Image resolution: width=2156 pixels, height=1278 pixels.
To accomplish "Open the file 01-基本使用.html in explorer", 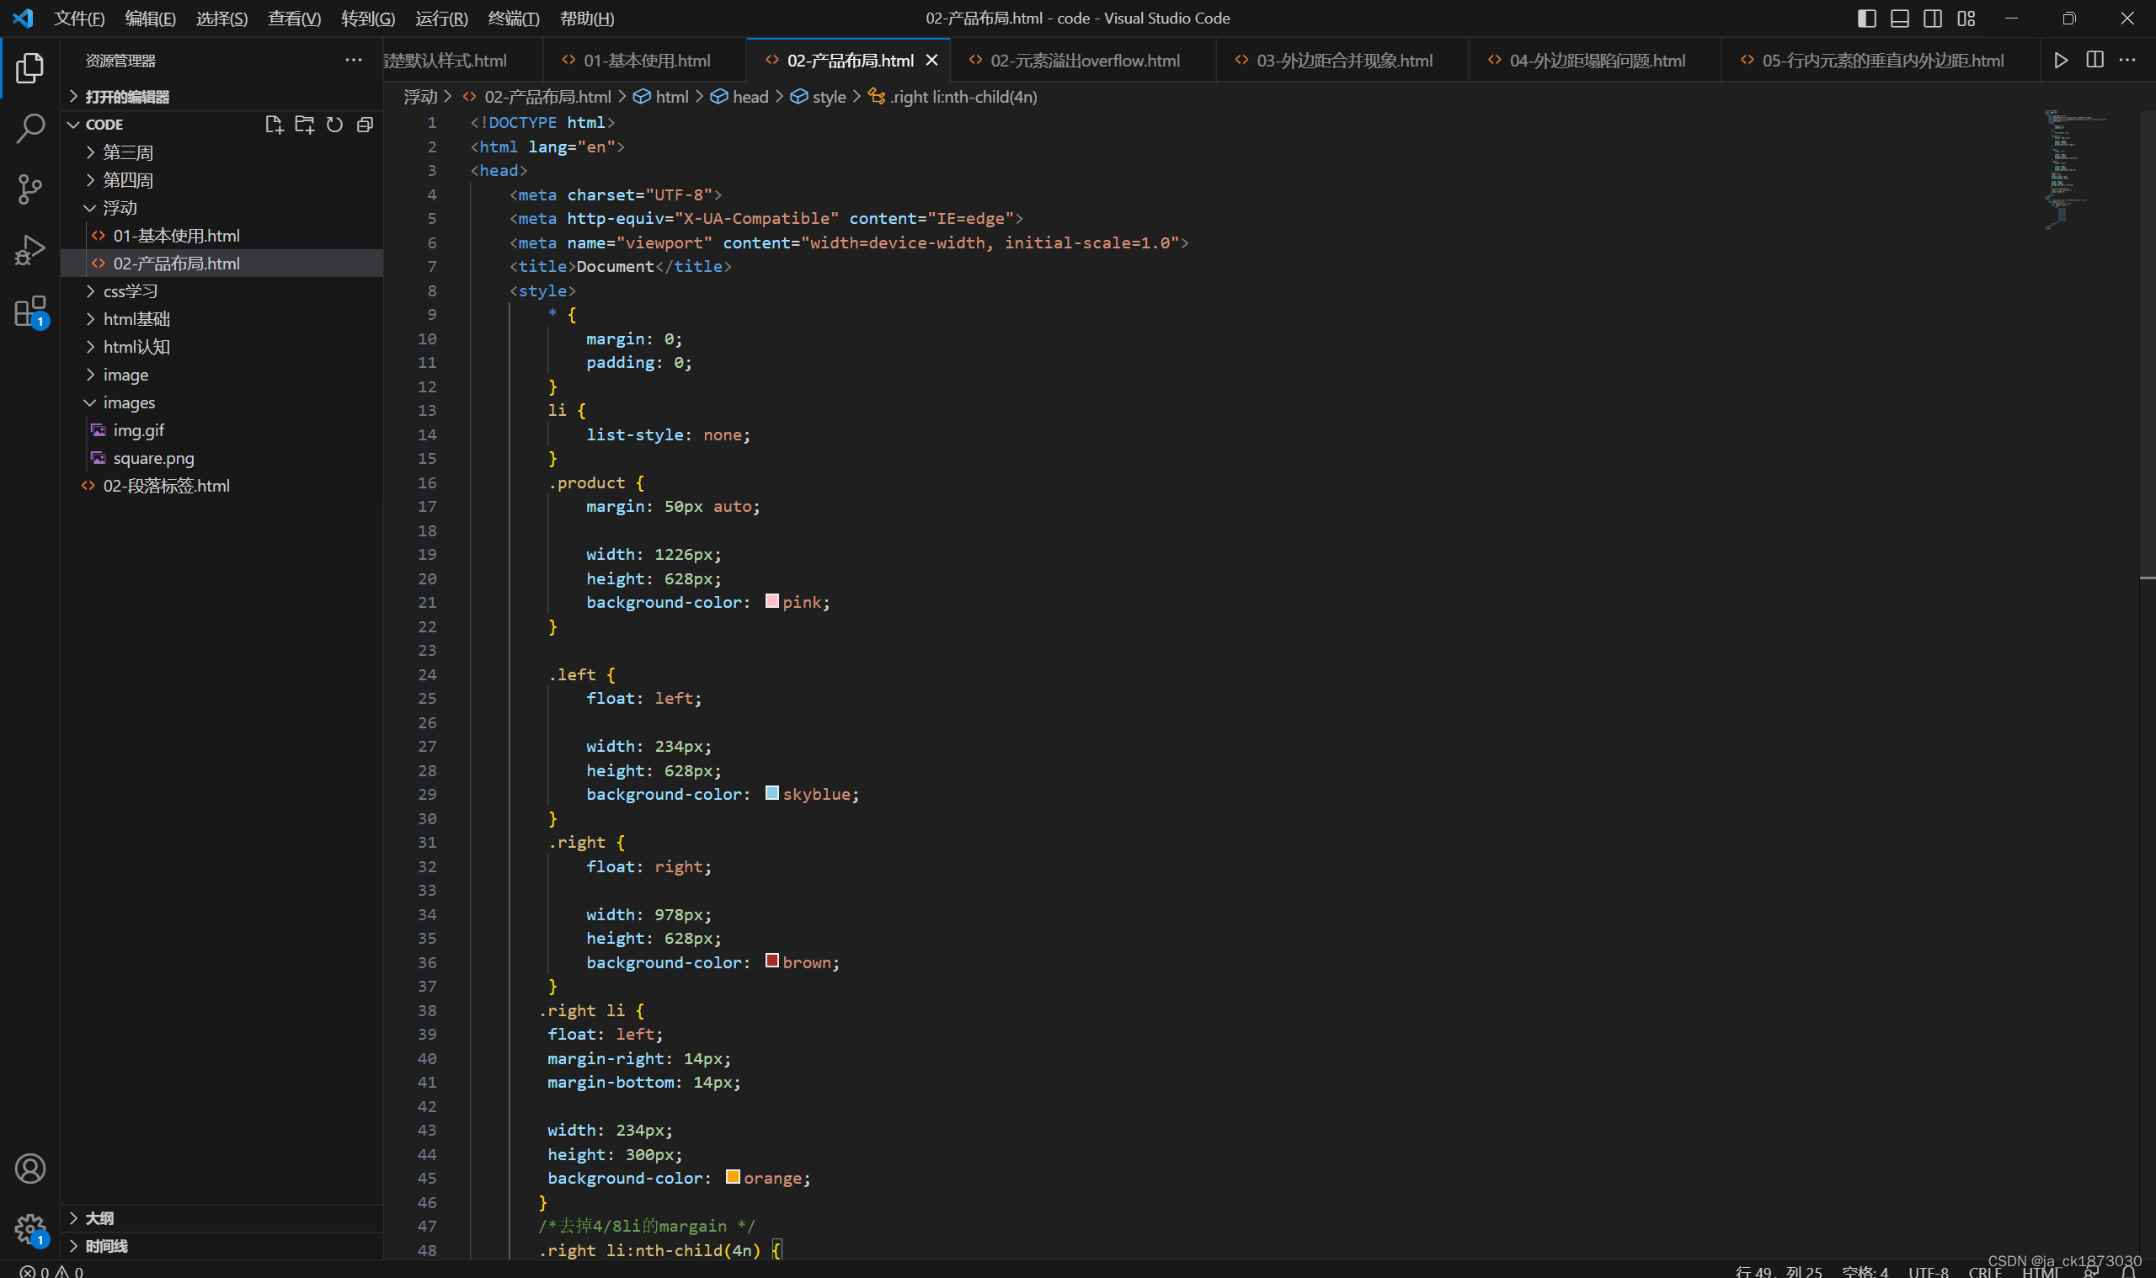I will pyautogui.click(x=176, y=236).
